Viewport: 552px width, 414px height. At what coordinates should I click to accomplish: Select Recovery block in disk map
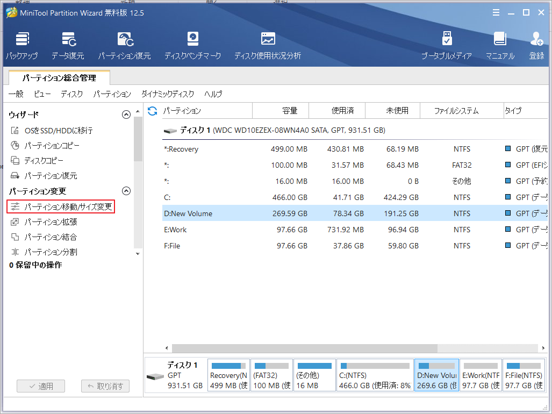[x=229, y=375]
